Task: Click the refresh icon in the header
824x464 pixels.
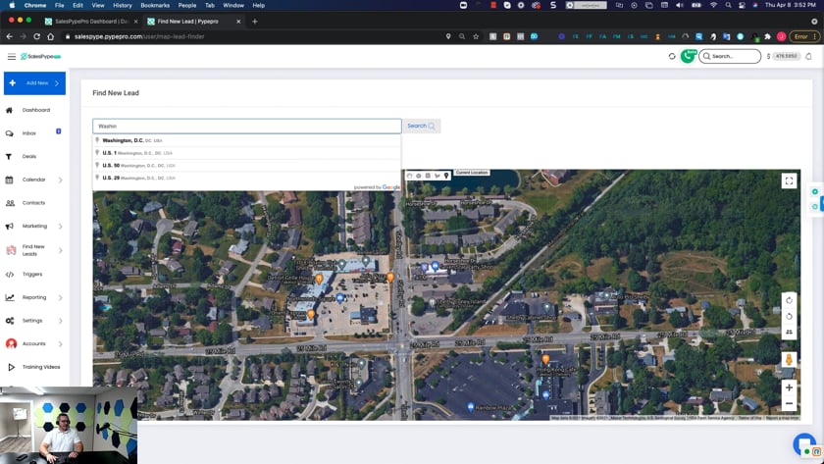Action: click(672, 56)
